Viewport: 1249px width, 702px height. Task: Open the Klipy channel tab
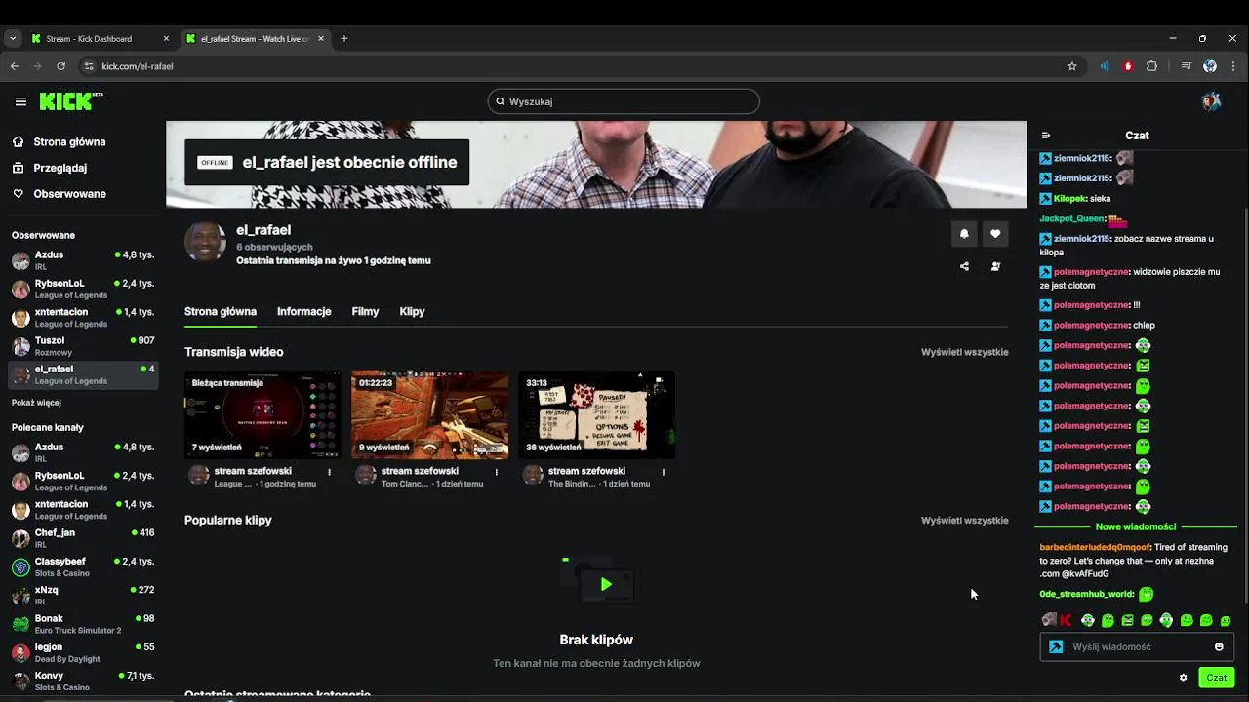pyautogui.click(x=412, y=311)
